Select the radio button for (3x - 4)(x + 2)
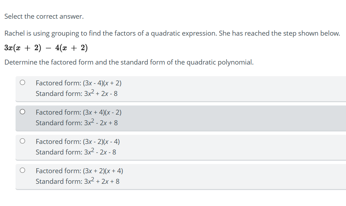The image size is (346, 206). pos(22,82)
